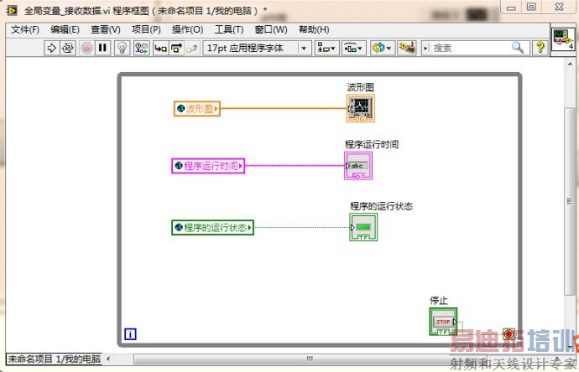
Task: Click the loop iteration terminal i
Action: click(x=130, y=334)
